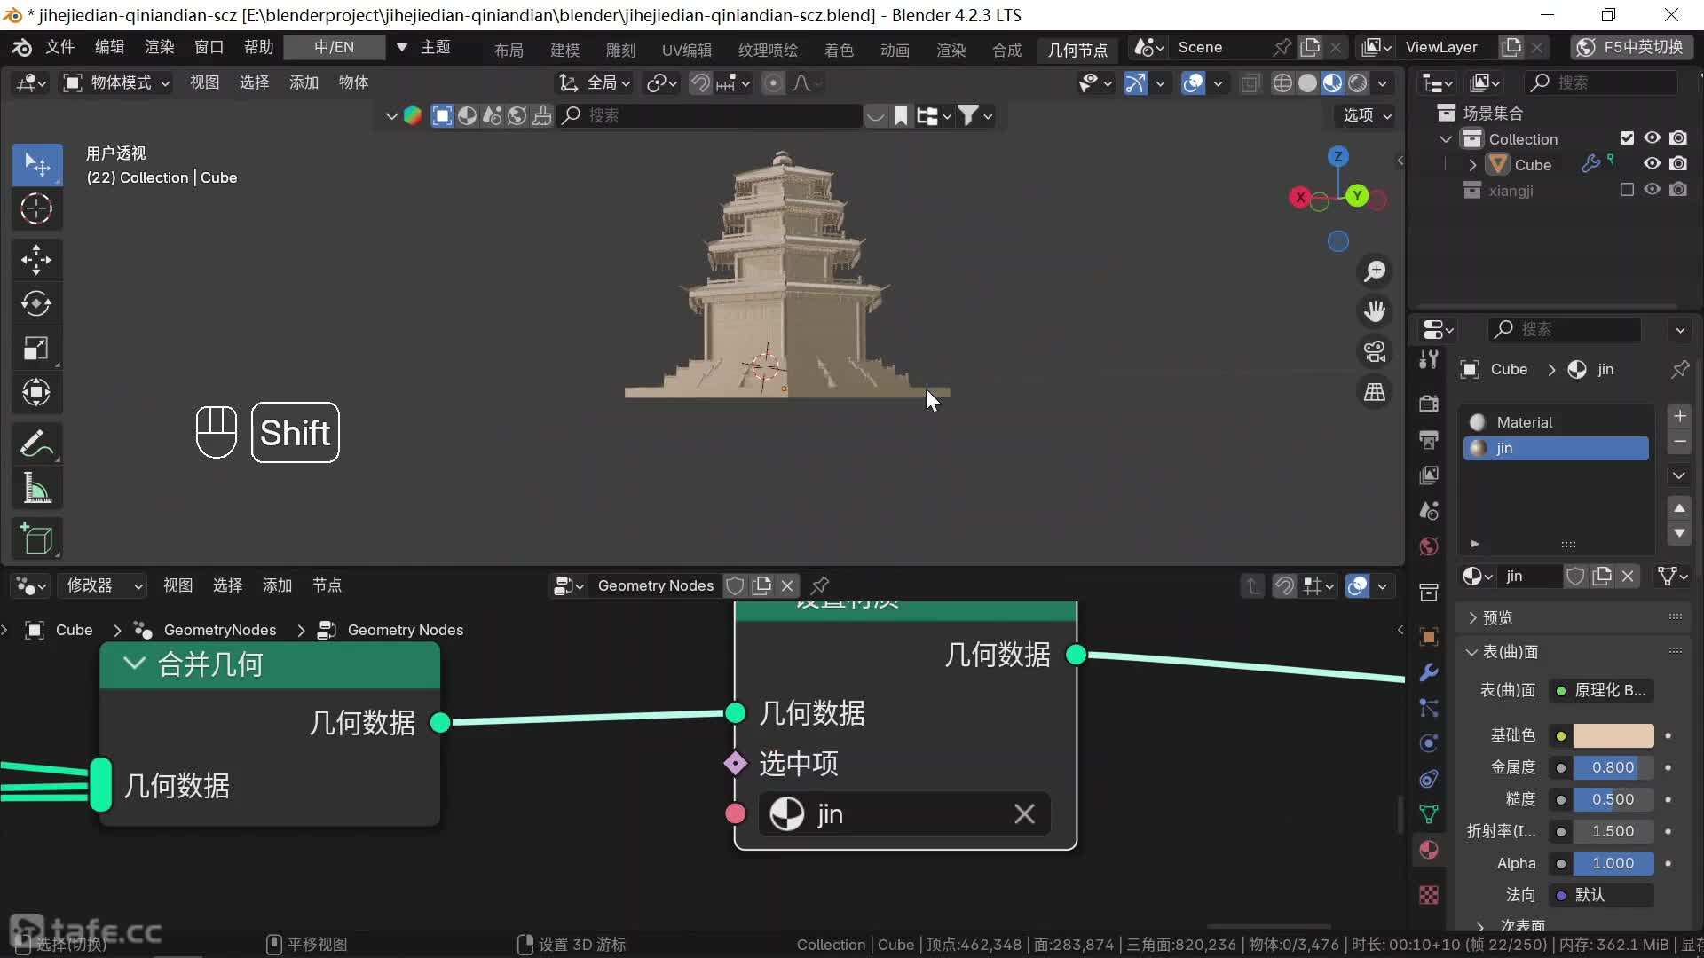Click the F5中英切换 button
The width and height of the screenshot is (1704, 958).
tap(1631, 47)
